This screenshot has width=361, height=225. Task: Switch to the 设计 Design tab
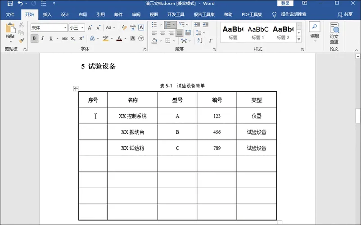tap(65, 14)
